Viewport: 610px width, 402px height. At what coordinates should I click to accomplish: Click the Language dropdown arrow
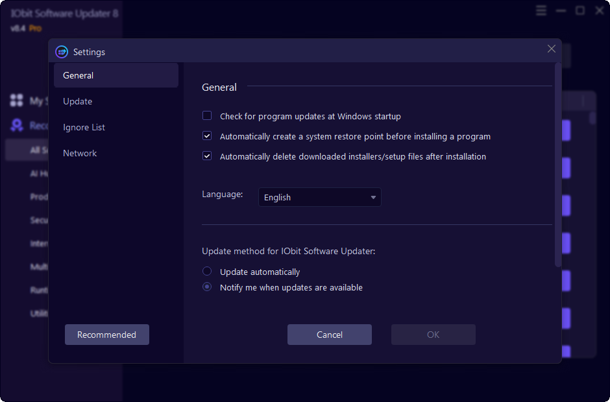373,197
